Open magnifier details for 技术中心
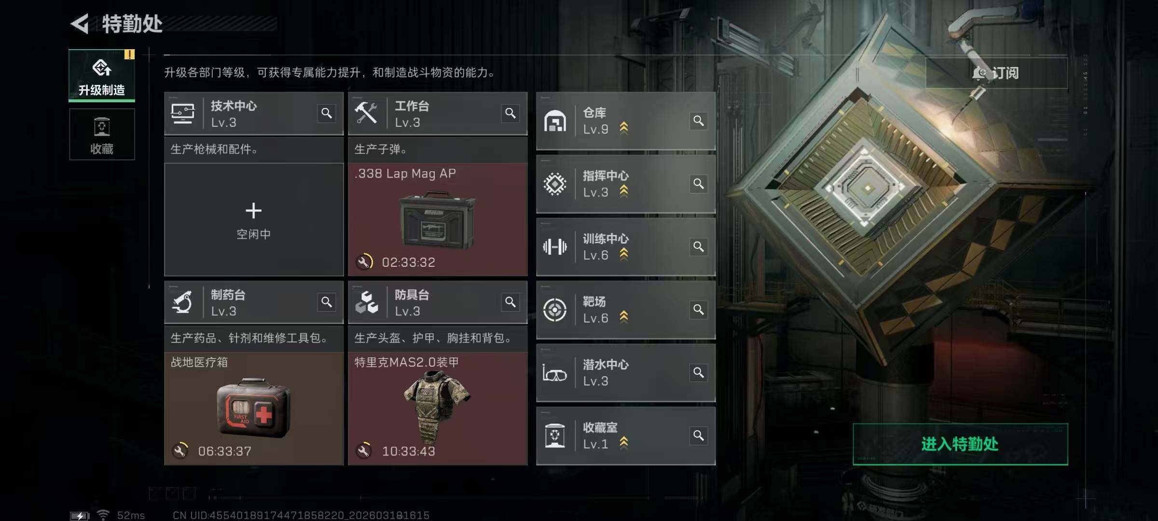This screenshot has height=521, width=1158. (327, 113)
